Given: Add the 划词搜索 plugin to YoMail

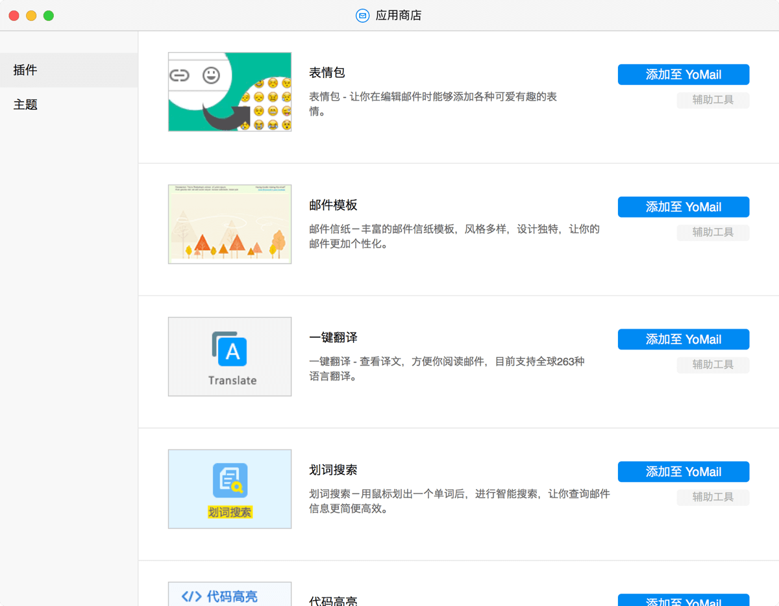Looking at the screenshot, I should [x=684, y=472].
